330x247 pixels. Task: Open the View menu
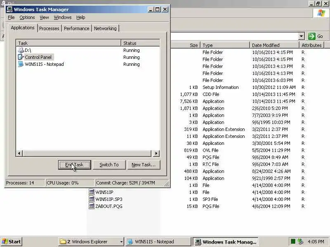[44, 17]
